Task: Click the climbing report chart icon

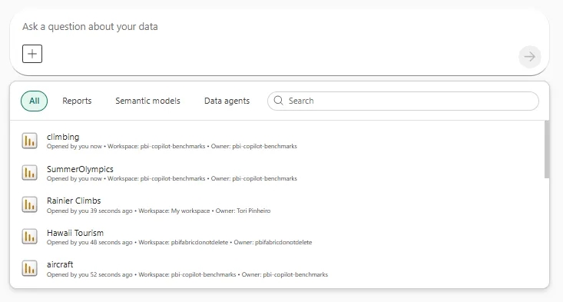Action: pyautogui.click(x=29, y=141)
